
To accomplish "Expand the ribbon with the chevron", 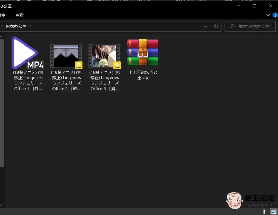I will (x=268, y=15).
